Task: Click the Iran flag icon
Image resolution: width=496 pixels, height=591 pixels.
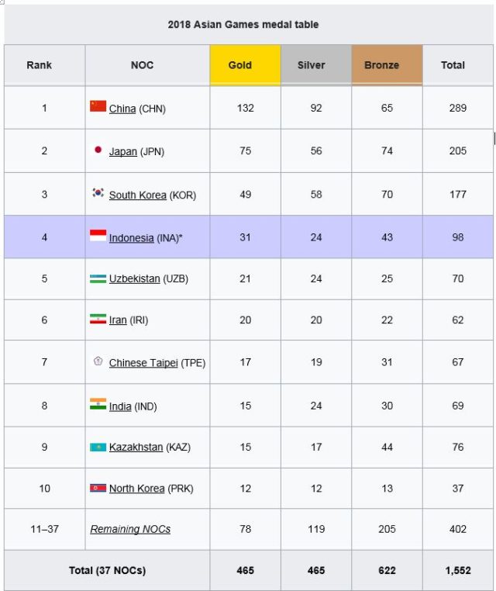Action: 98,319
